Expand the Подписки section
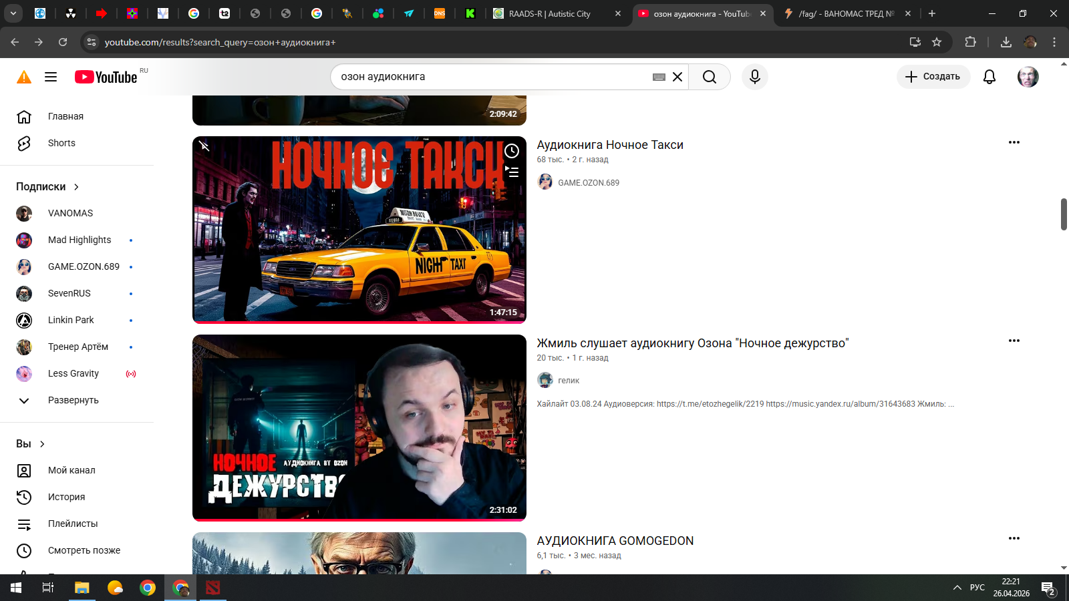This screenshot has width=1069, height=601. click(47, 187)
